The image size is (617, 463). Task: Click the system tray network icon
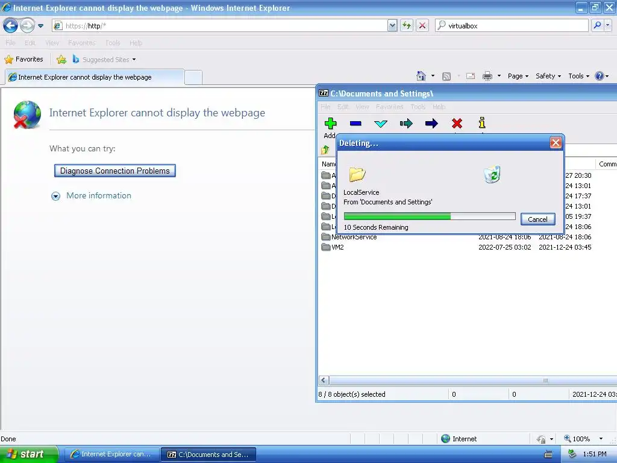[x=572, y=455]
